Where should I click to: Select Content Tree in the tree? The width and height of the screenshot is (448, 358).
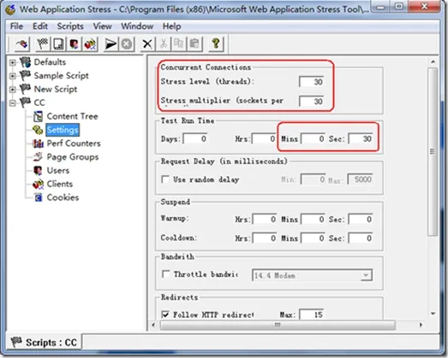[x=72, y=116]
